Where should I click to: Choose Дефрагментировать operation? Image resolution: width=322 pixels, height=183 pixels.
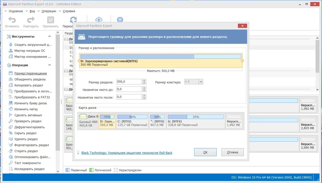tap(26, 127)
